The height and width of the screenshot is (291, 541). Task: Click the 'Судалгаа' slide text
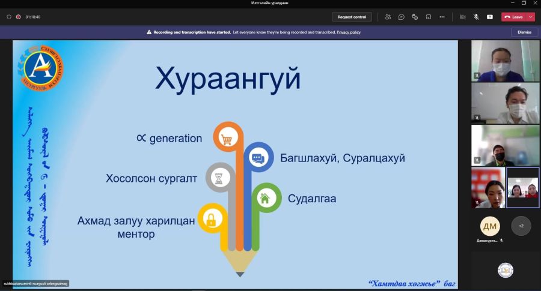pyautogui.click(x=312, y=199)
